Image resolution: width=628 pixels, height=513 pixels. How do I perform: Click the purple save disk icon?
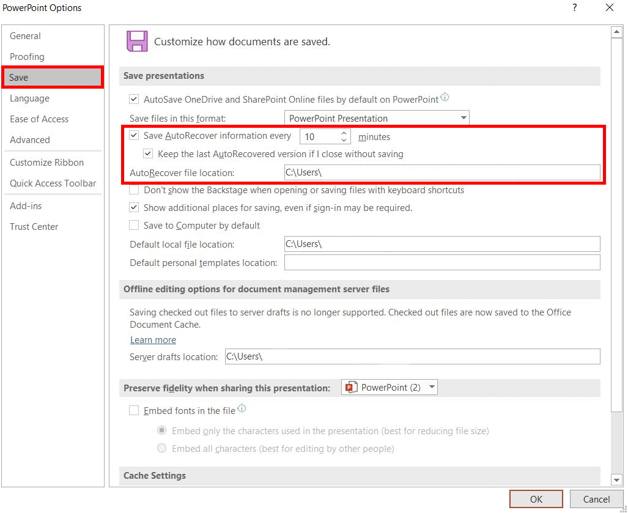[137, 42]
